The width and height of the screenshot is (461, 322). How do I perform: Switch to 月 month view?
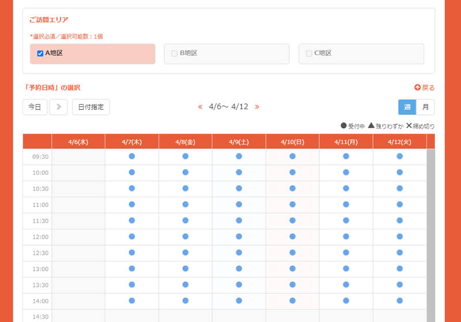click(x=425, y=107)
